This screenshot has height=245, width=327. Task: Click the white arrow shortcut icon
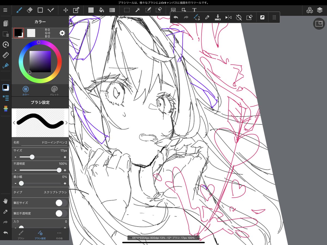pyautogui.click(x=262, y=17)
